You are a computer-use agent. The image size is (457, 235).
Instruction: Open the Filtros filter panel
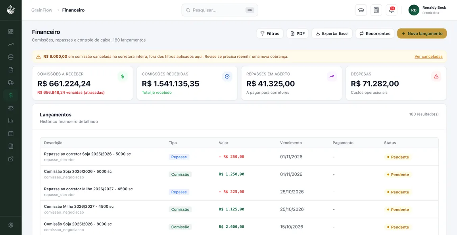[270, 34]
